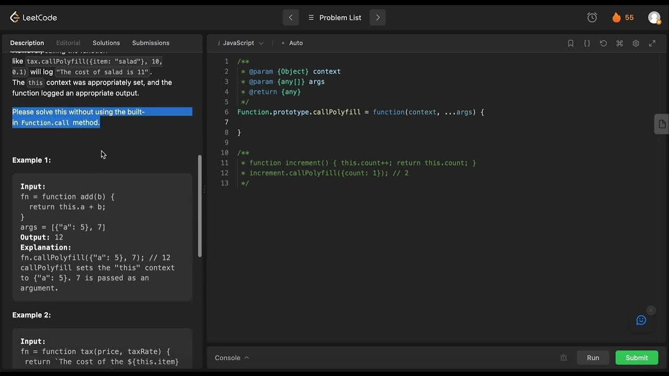
Task: Click '@return {any}' comment line
Action: (x=275, y=92)
